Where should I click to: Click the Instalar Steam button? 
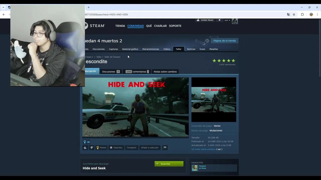click(x=205, y=20)
